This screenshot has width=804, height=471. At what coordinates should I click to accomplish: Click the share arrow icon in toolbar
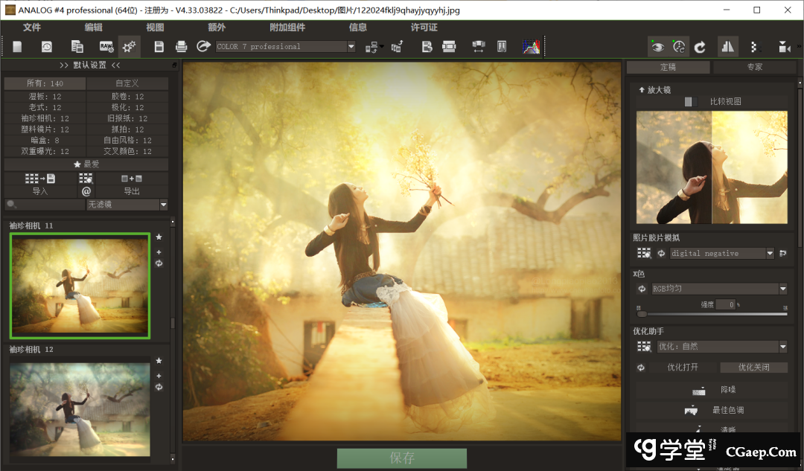click(202, 47)
